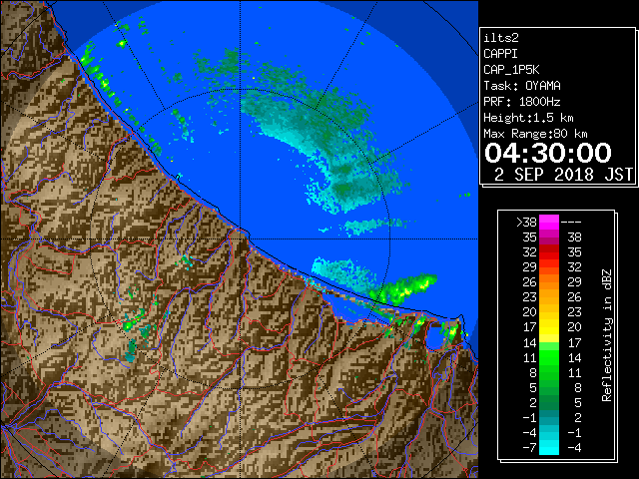
Task: Pick the yellow 17–20 dBZ color swatch
Action: point(549,327)
